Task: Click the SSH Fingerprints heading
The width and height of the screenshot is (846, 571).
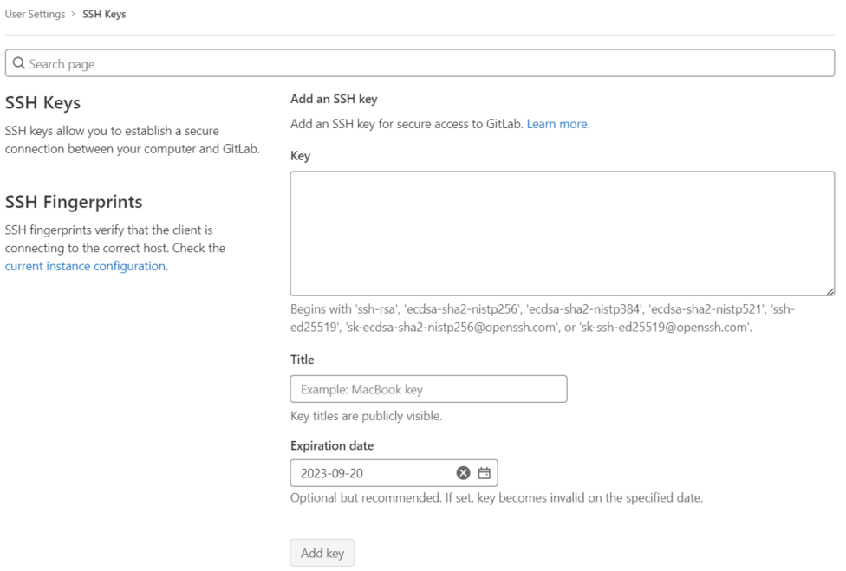Action: tap(74, 202)
